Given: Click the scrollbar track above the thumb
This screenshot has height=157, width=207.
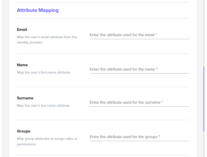Looking at the screenshot, I should pos(204,33).
